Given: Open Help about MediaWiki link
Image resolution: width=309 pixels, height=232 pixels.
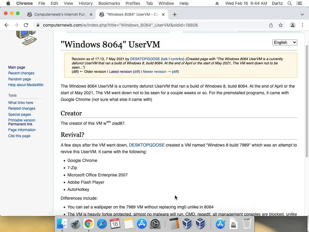Looking at the screenshot, I should [26, 85].
